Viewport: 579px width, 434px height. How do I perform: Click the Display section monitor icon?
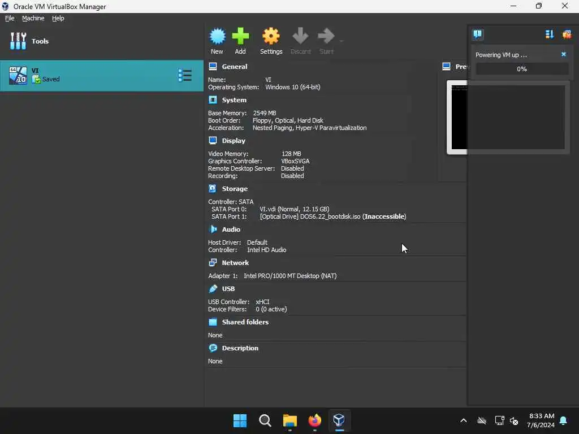pyautogui.click(x=213, y=140)
